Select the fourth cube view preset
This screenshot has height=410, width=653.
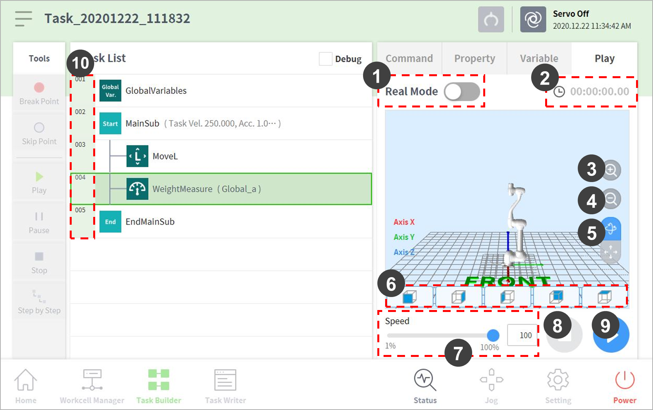(556, 297)
